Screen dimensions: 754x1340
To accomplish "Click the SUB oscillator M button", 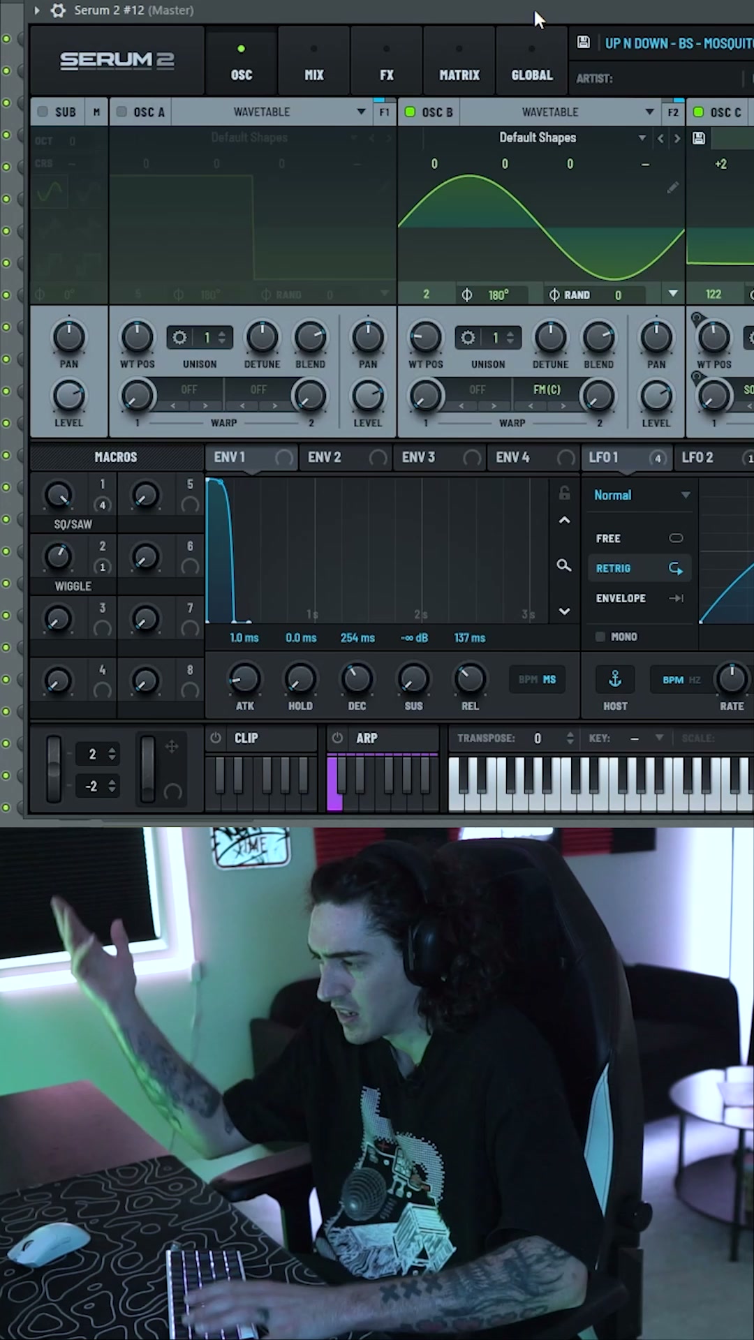I will pos(96,112).
